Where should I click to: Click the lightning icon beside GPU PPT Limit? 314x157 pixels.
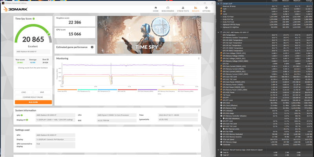pyautogui.click(x=221, y=100)
